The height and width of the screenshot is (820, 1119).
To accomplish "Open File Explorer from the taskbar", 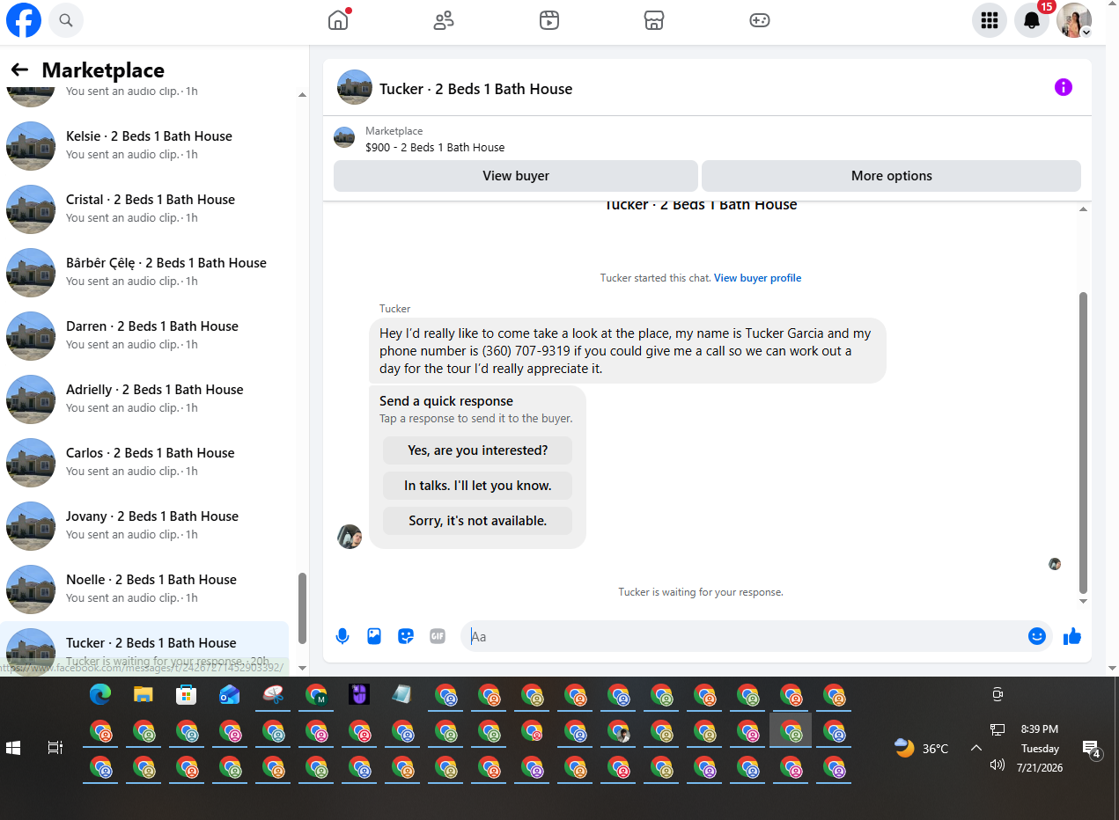I will coord(144,695).
